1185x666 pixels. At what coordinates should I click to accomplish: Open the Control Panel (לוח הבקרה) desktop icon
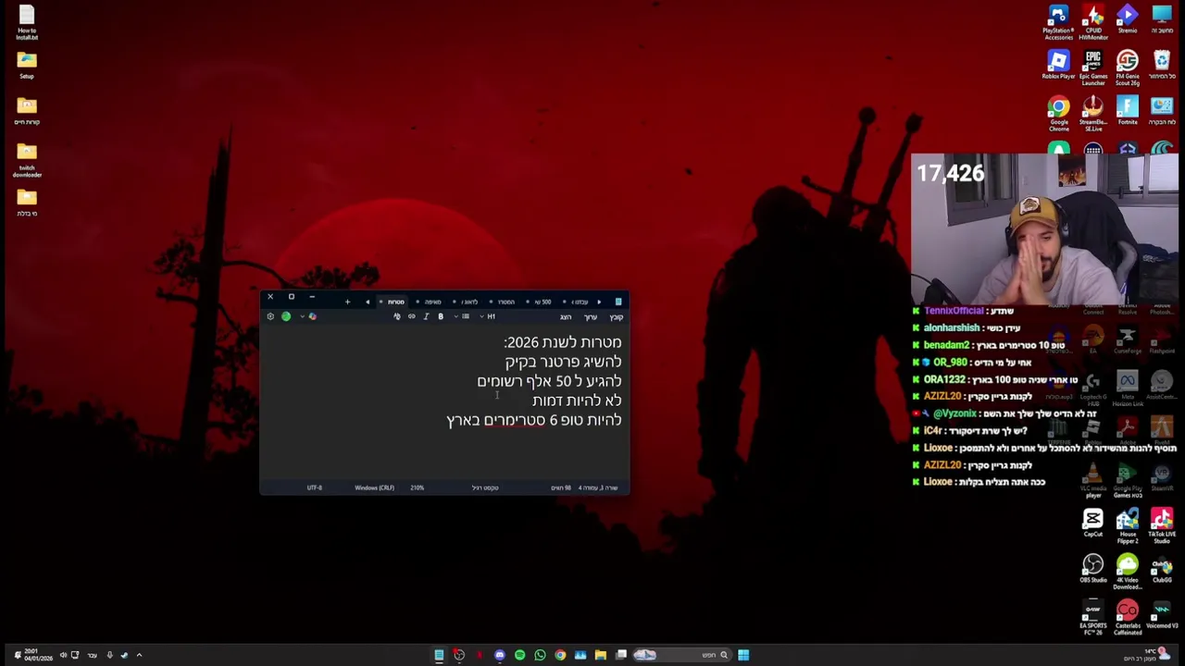[x=1162, y=111]
